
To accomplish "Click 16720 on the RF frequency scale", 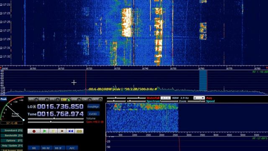I will tap(89, 68).
